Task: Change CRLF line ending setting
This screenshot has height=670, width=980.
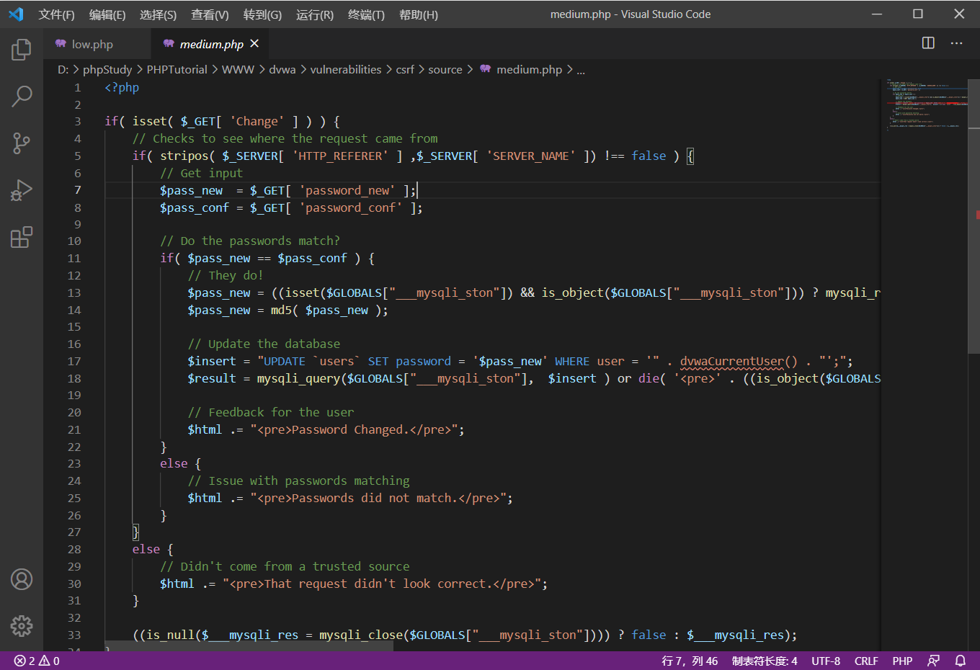Action: pyautogui.click(x=866, y=661)
